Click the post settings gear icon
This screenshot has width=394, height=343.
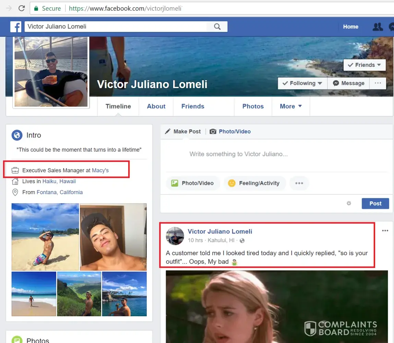click(x=349, y=203)
